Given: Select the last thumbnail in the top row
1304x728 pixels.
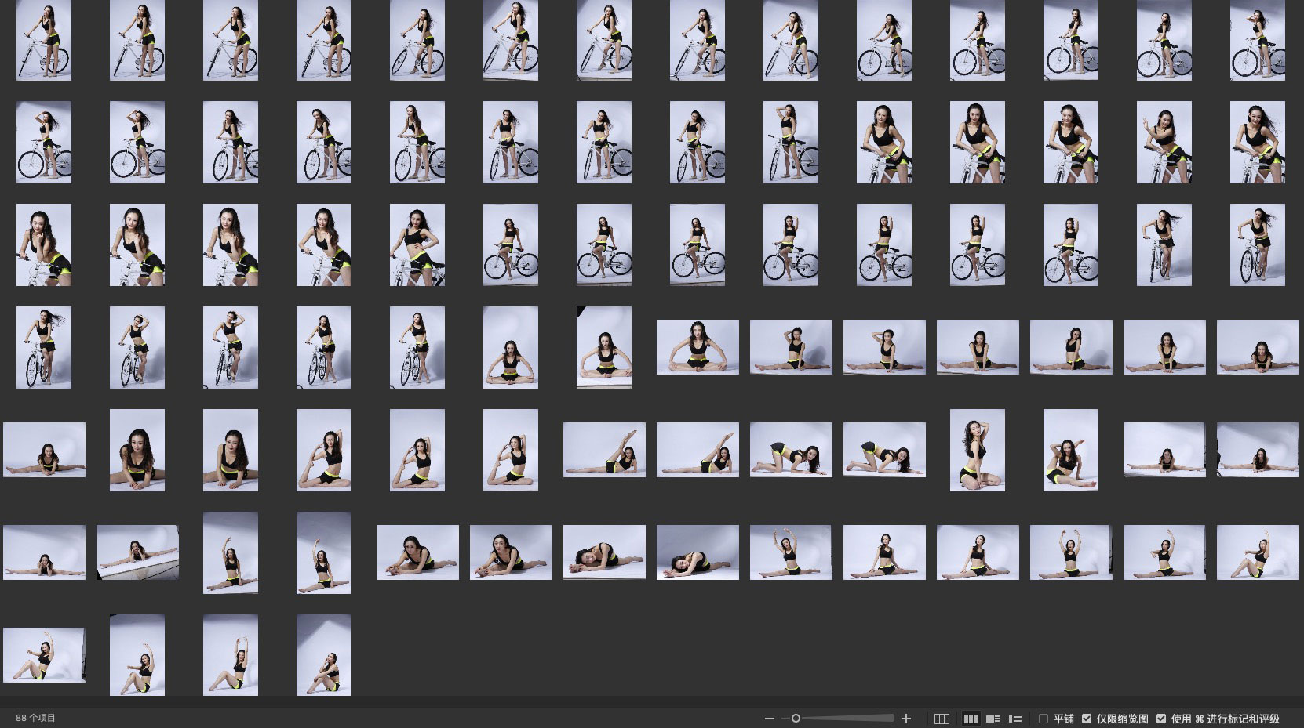Looking at the screenshot, I should click(x=1257, y=40).
